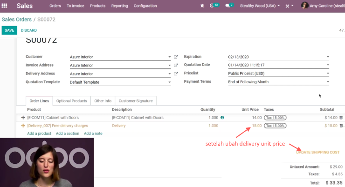The image size is (345, 187).
Task: Open Invoice Address external link icon
Action: [x=176, y=65]
